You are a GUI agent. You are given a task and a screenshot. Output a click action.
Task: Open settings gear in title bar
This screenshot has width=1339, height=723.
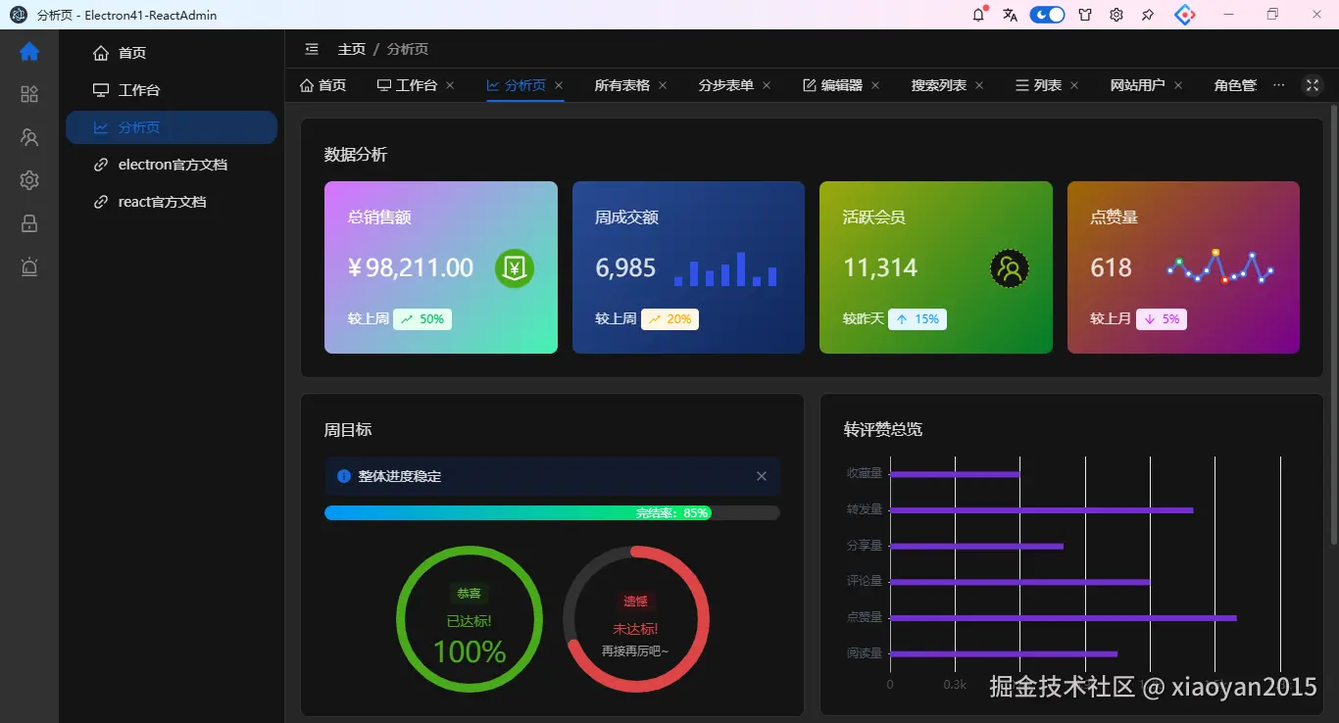pyautogui.click(x=1116, y=15)
